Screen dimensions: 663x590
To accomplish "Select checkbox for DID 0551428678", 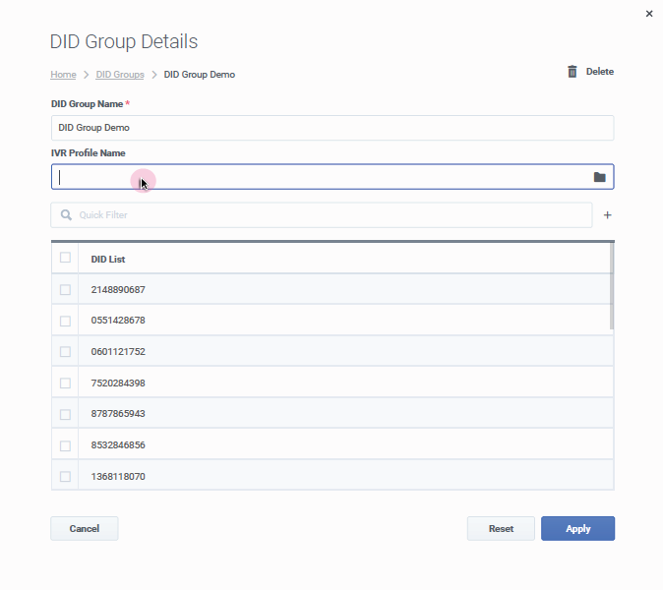I will click(65, 321).
